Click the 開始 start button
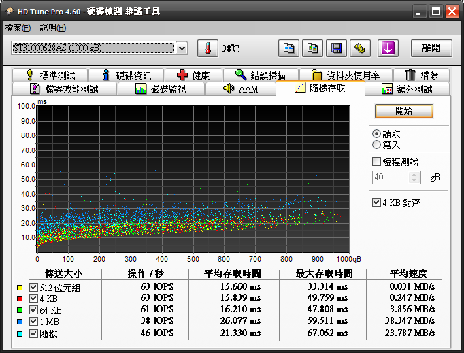The width and height of the screenshot is (464, 353). click(404, 111)
